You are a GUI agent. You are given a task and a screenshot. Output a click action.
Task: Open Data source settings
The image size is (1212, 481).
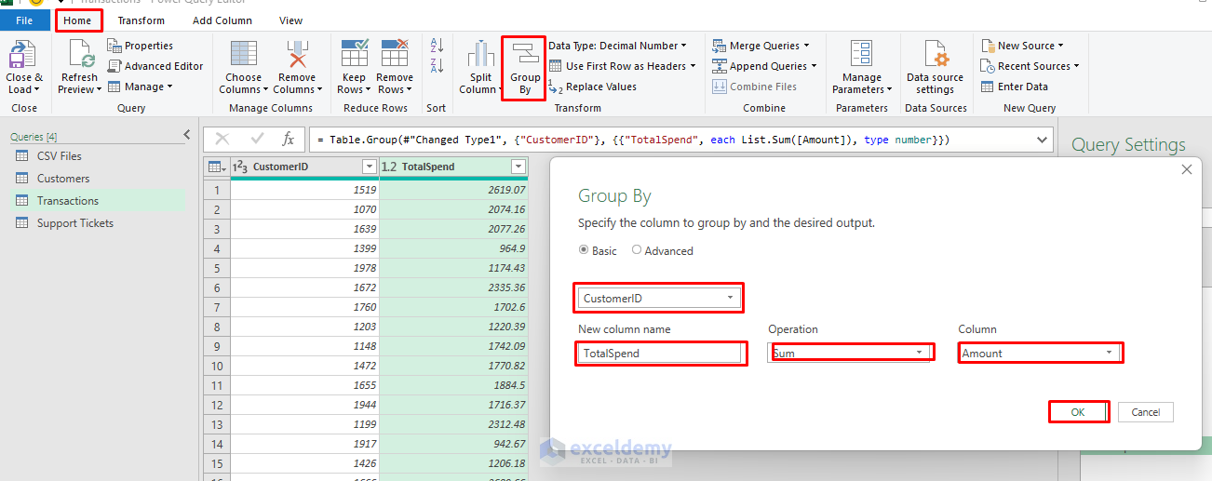[935, 68]
